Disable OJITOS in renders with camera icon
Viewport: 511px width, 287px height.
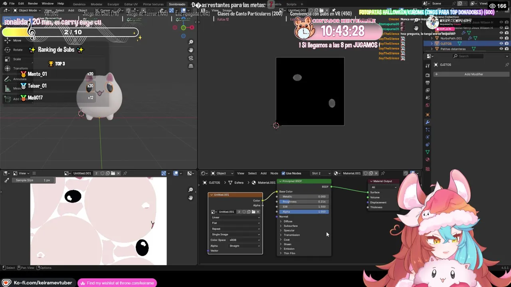pyautogui.click(x=507, y=43)
